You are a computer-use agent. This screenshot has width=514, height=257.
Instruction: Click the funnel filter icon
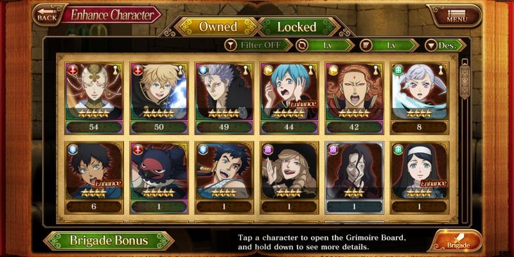point(231,45)
